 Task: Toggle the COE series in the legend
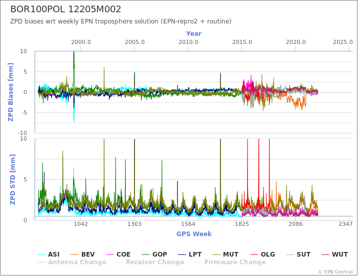click(118, 255)
